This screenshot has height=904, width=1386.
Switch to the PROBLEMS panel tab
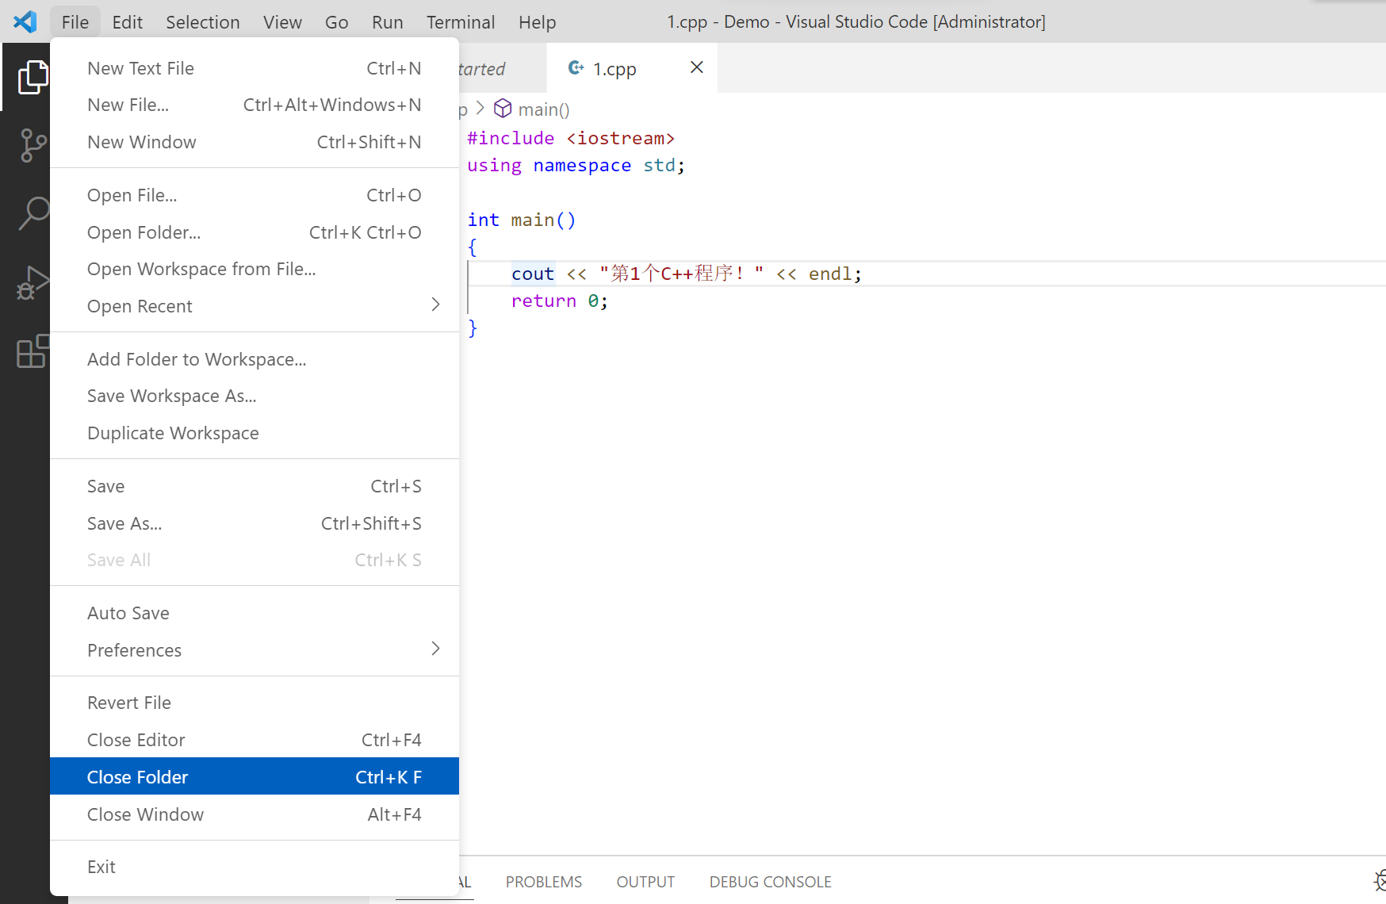click(x=543, y=882)
